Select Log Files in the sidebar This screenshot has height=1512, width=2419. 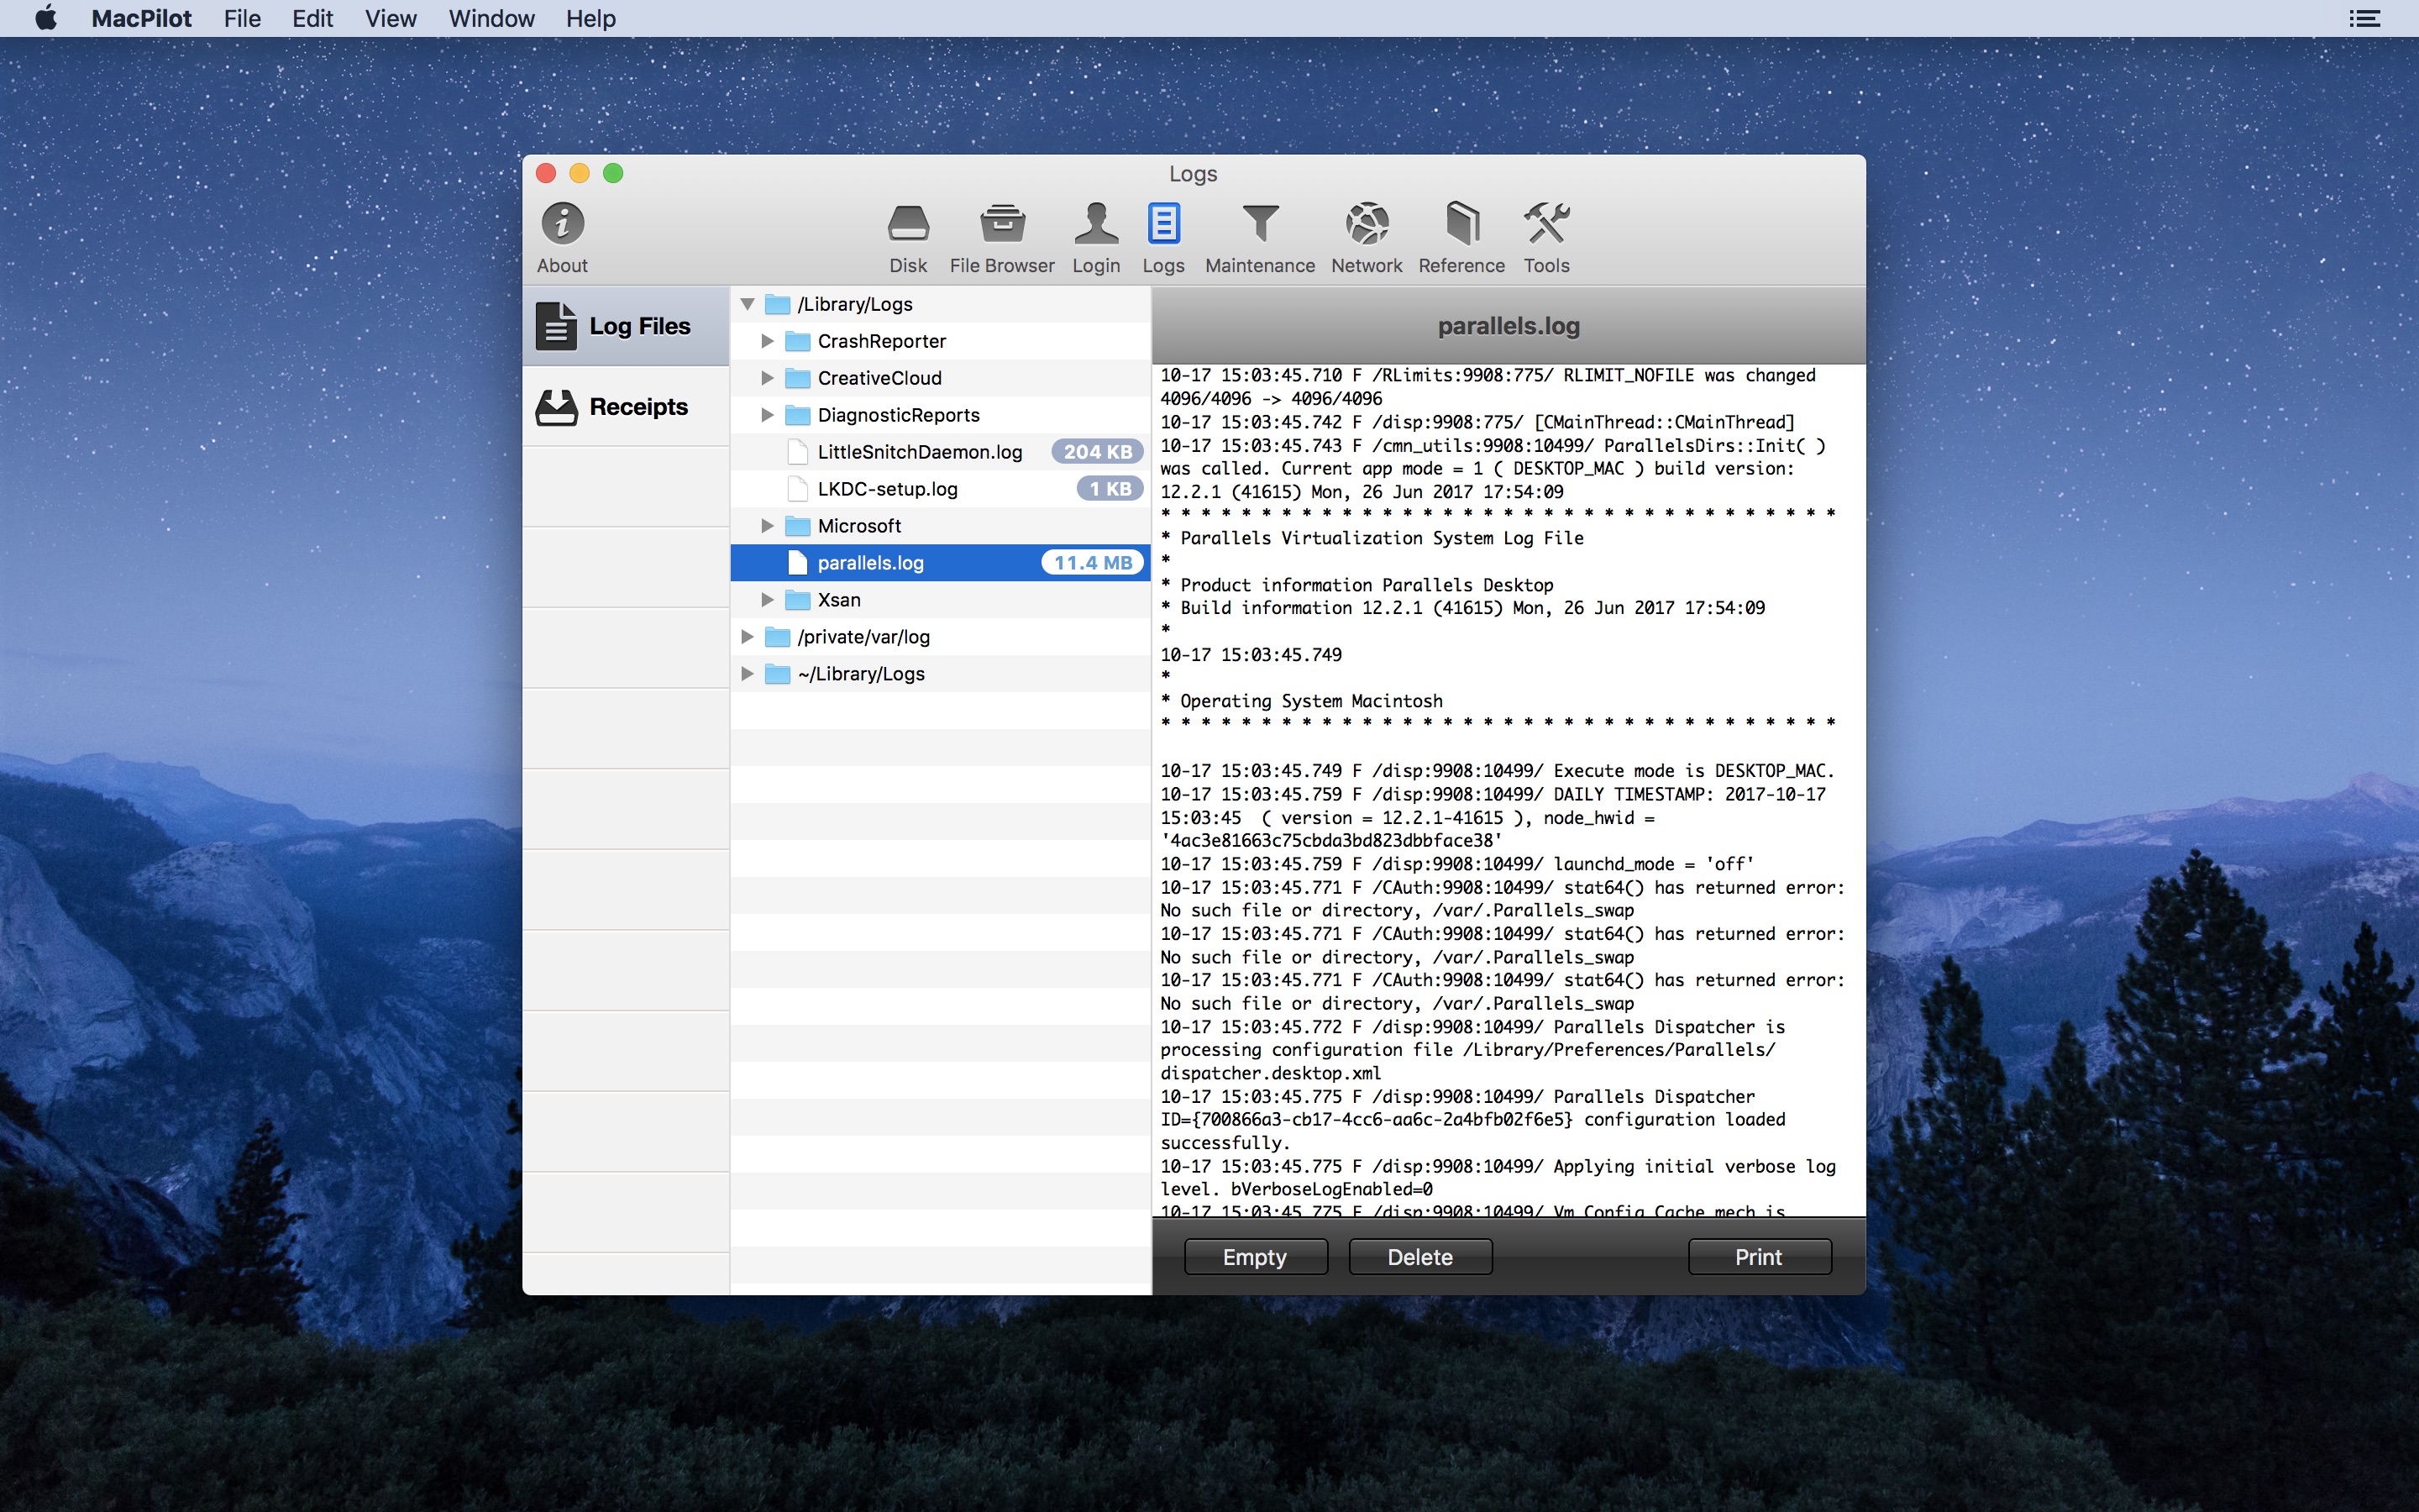[x=626, y=326]
